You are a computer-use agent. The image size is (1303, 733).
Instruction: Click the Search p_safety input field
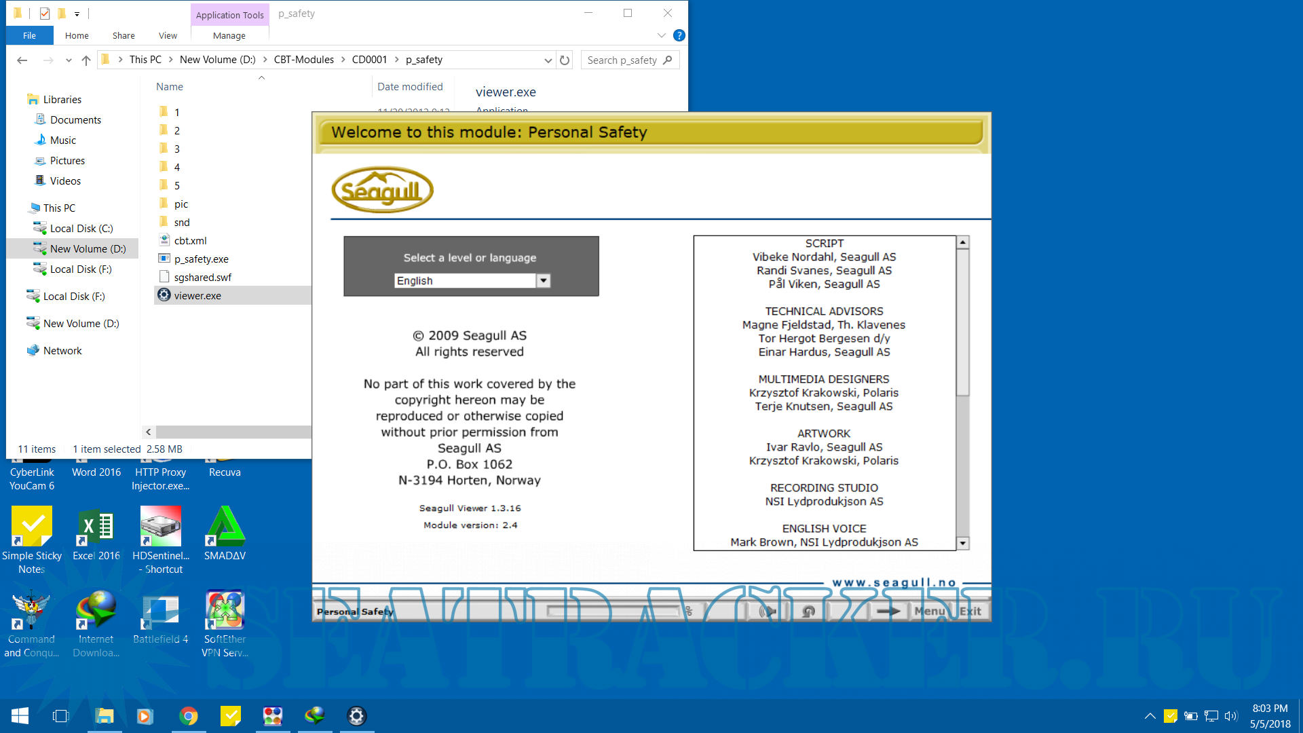(622, 60)
